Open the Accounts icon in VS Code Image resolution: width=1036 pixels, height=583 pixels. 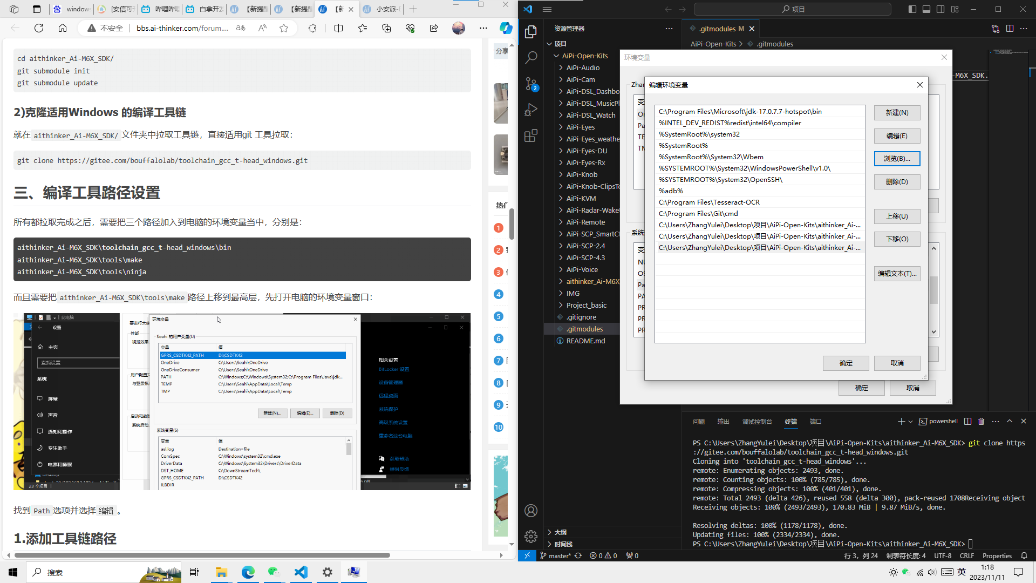[531, 511]
